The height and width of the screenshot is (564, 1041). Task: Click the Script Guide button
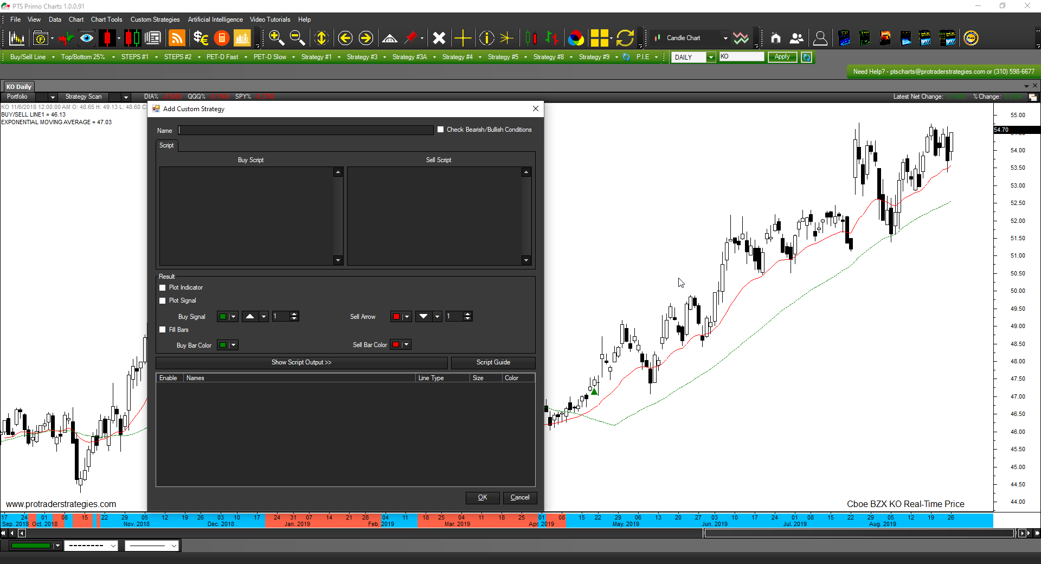pyautogui.click(x=493, y=362)
